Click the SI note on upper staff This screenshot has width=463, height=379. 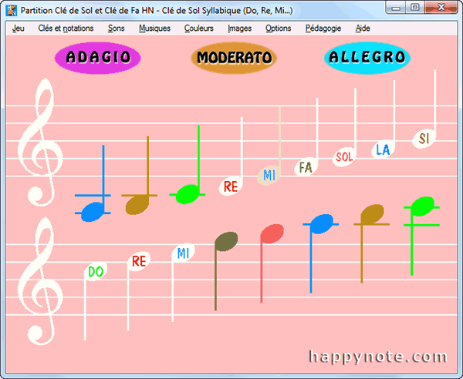tap(424, 139)
